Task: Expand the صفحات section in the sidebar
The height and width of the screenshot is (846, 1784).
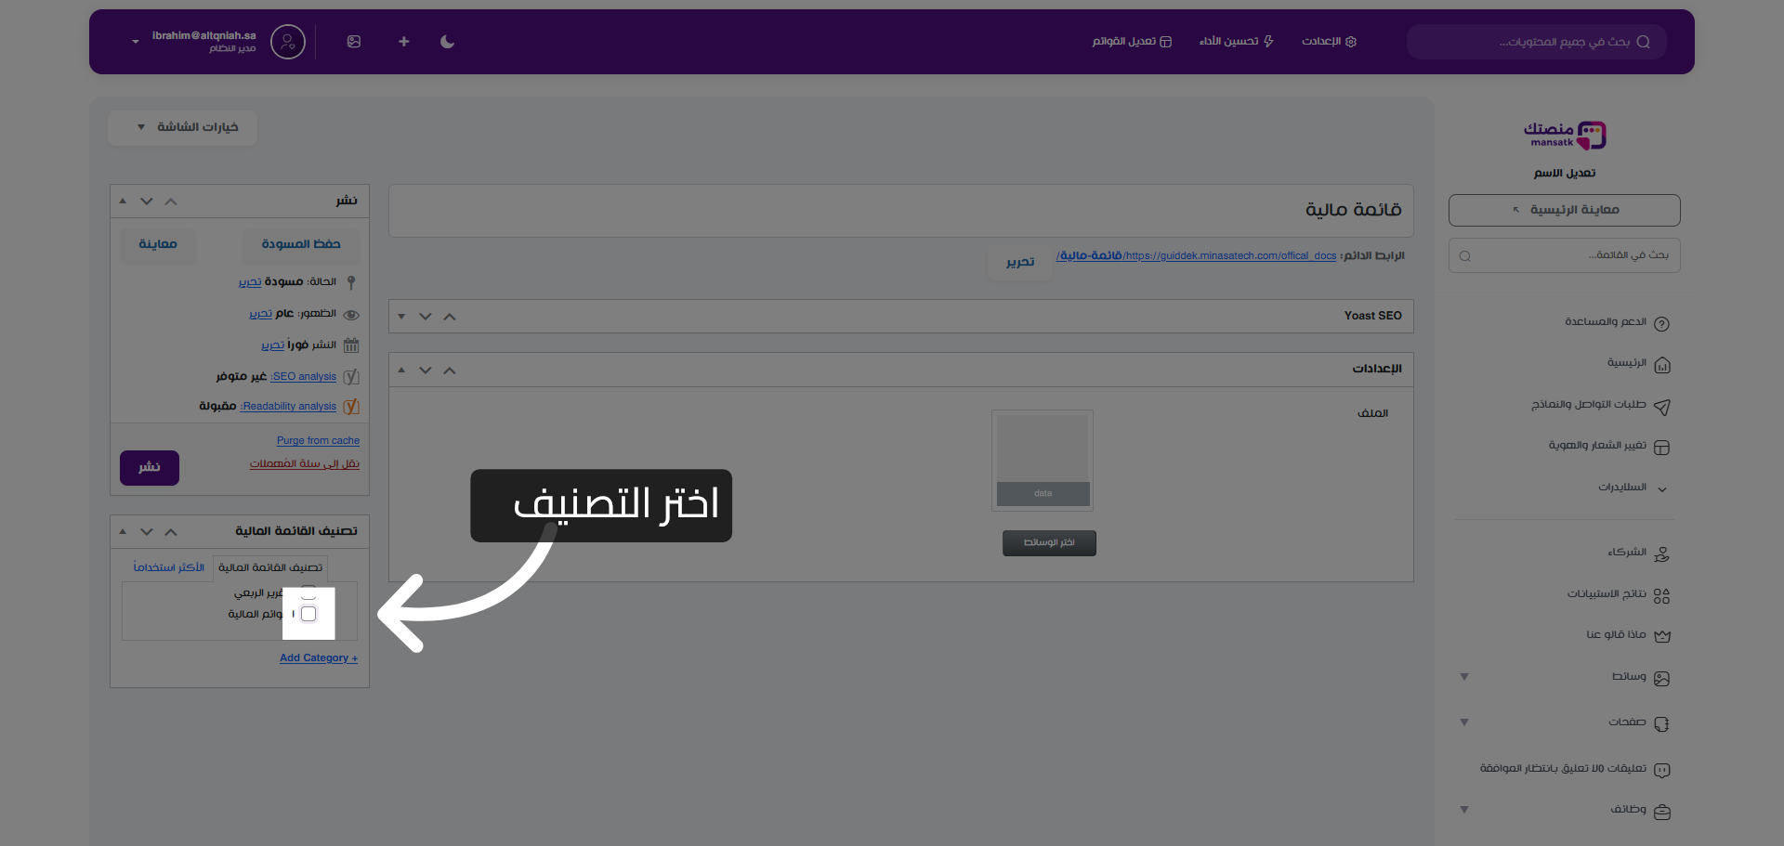Action: click(1464, 722)
